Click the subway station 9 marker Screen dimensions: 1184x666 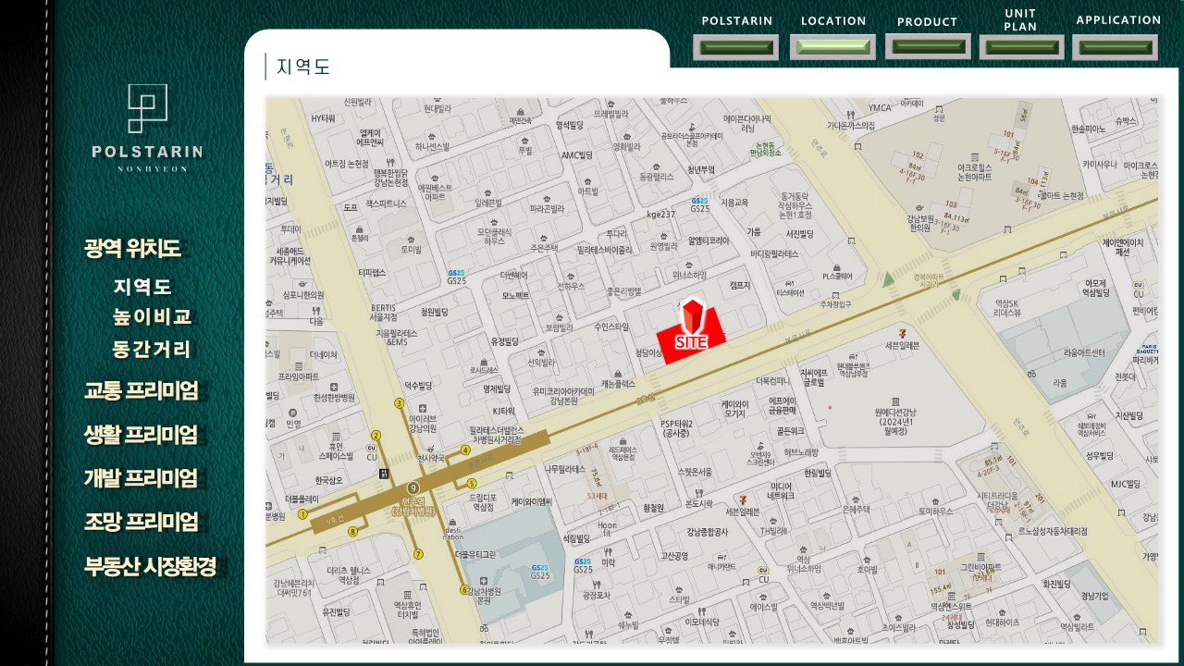pyautogui.click(x=413, y=488)
